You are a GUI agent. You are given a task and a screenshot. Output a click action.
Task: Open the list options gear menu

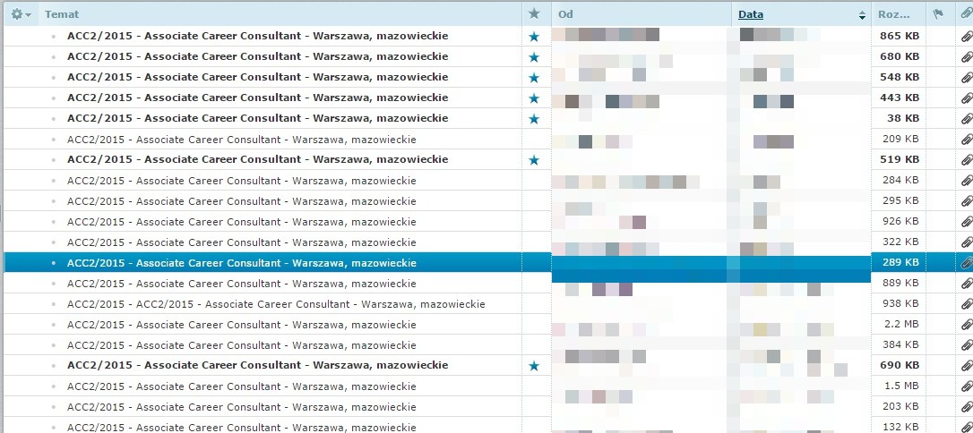tap(21, 14)
